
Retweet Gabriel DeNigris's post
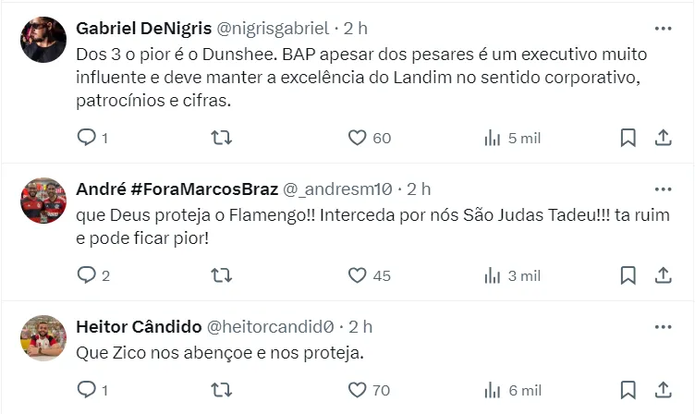(x=222, y=138)
